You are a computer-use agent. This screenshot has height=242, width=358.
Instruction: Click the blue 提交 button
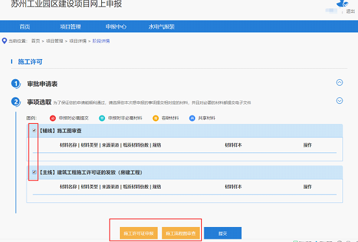tap(222, 233)
